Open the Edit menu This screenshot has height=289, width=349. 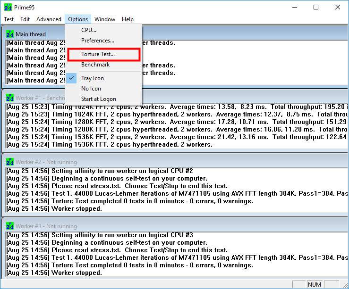[x=25, y=19]
